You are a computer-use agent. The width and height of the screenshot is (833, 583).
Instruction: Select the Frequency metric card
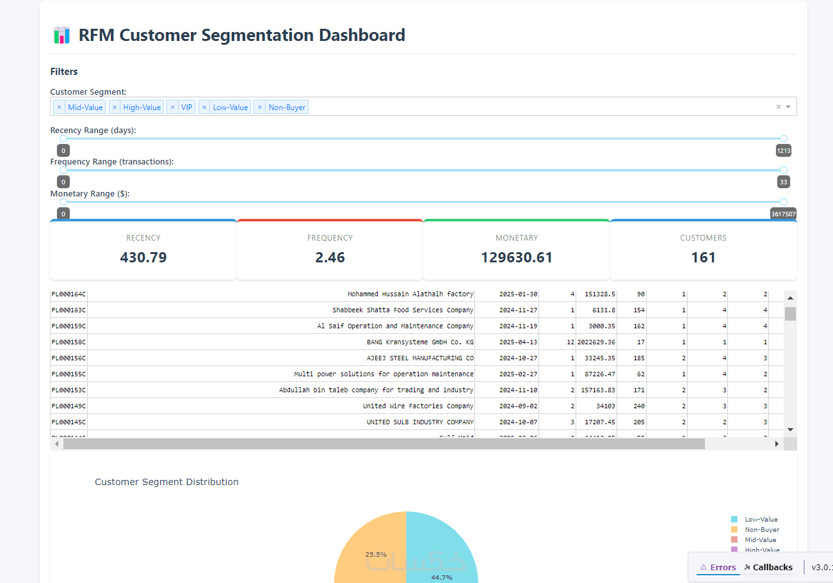pos(330,250)
